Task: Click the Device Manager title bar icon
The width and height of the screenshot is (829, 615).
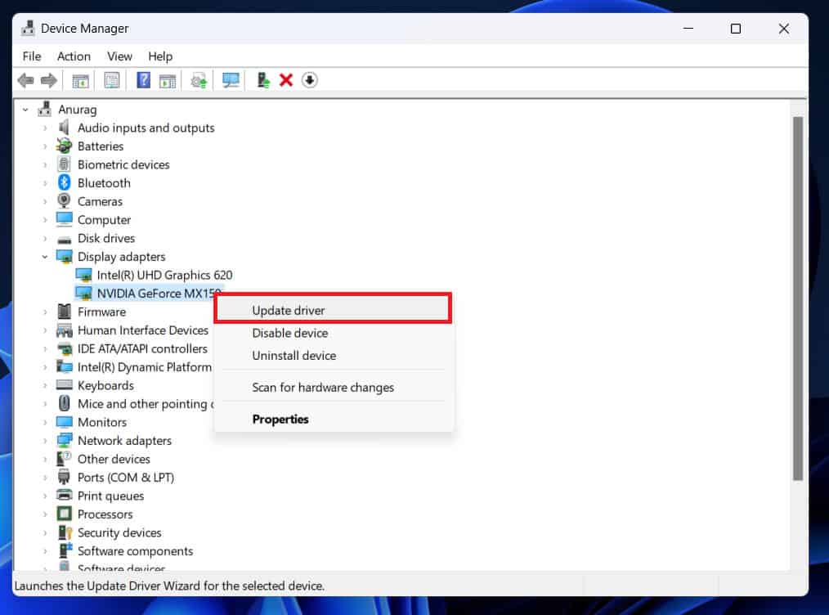Action: 28,29
